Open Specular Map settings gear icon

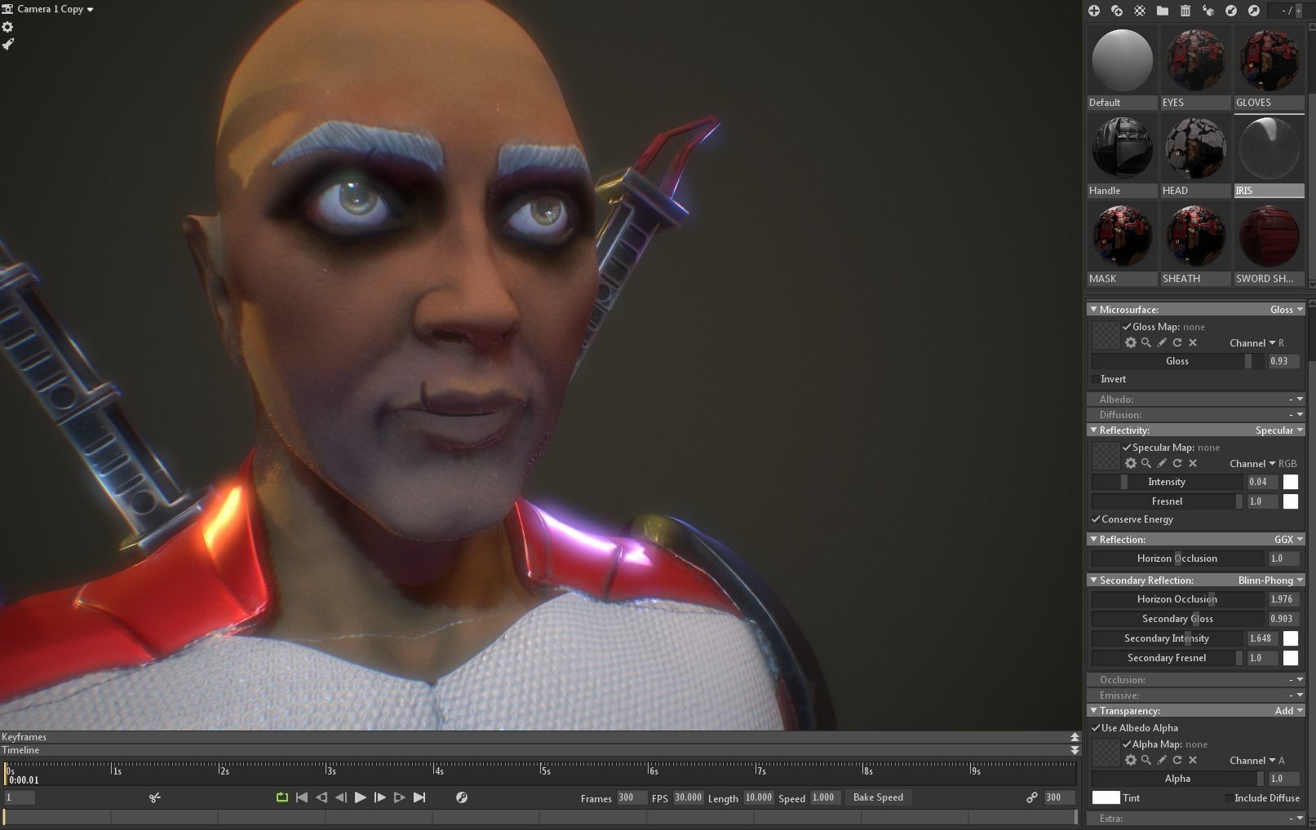(x=1131, y=463)
